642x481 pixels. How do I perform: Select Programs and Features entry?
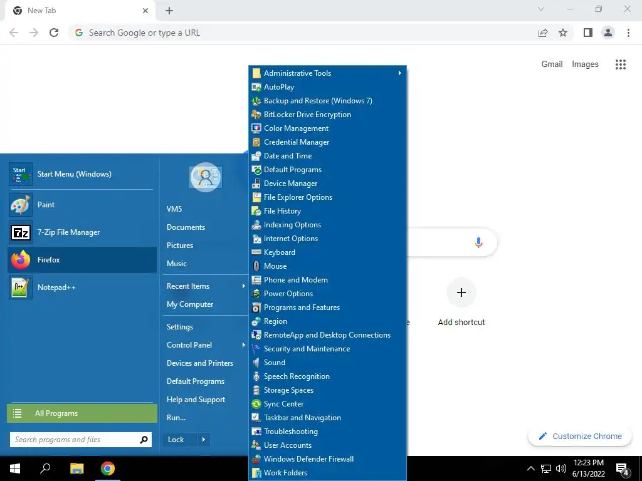[x=327, y=308]
